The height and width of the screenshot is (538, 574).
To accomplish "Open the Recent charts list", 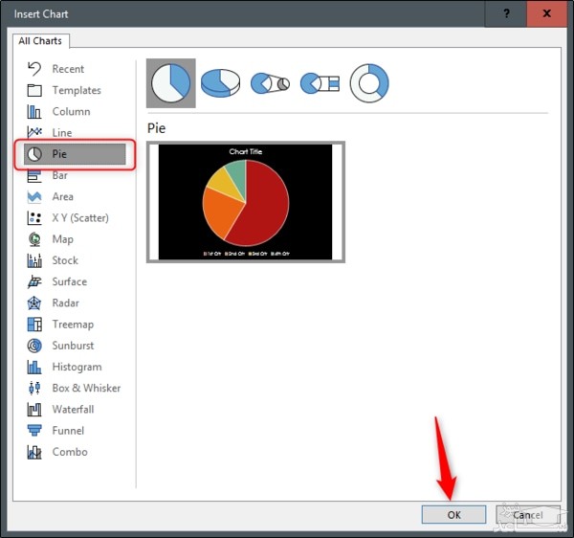I will coord(68,69).
